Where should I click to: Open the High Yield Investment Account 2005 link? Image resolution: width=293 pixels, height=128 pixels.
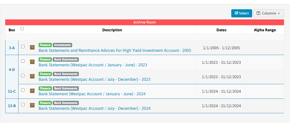pyautogui.click(x=115, y=51)
